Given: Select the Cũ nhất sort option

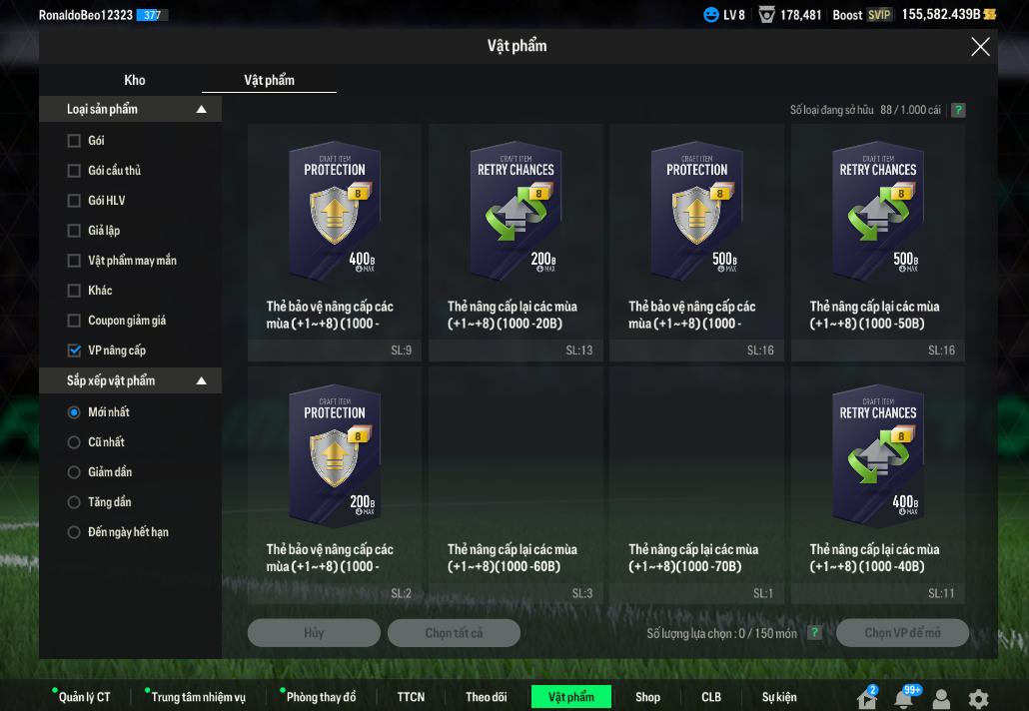Looking at the screenshot, I should (74, 442).
